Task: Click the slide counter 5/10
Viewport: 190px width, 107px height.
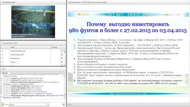Action: point(69,105)
